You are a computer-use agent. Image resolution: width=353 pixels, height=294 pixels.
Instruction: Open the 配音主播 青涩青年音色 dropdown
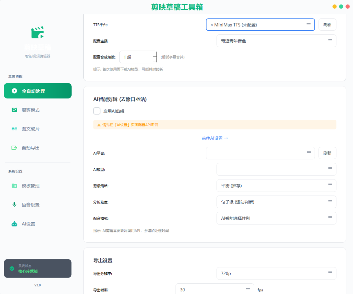coord(276,41)
